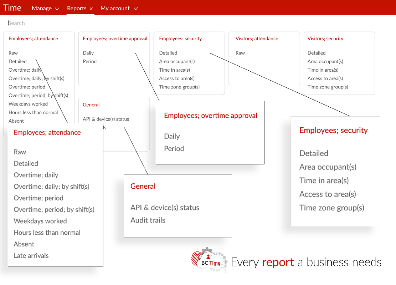Open Access to area(s) under Visitors; security
Viewport: 396px width, 285px height.
point(325,78)
